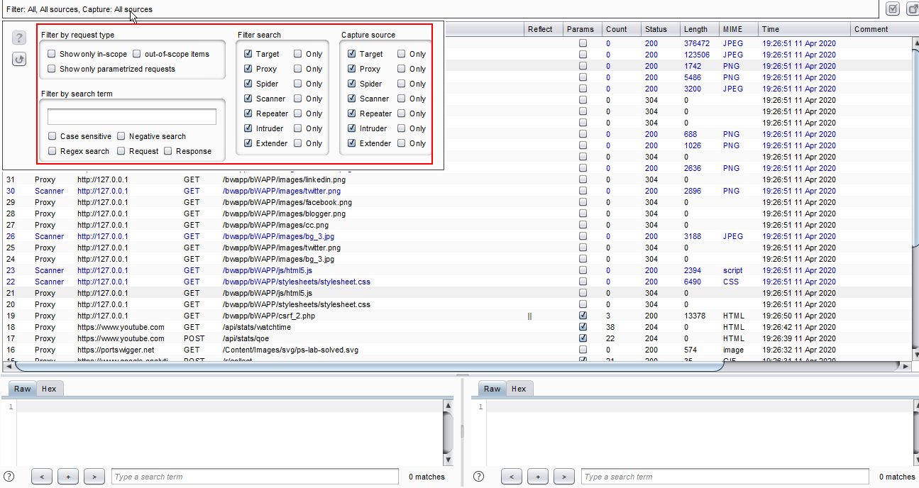Uncheck Scanner under Capture source
Image resolution: width=919 pixels, height=488 pixels.
coord(351,99)
